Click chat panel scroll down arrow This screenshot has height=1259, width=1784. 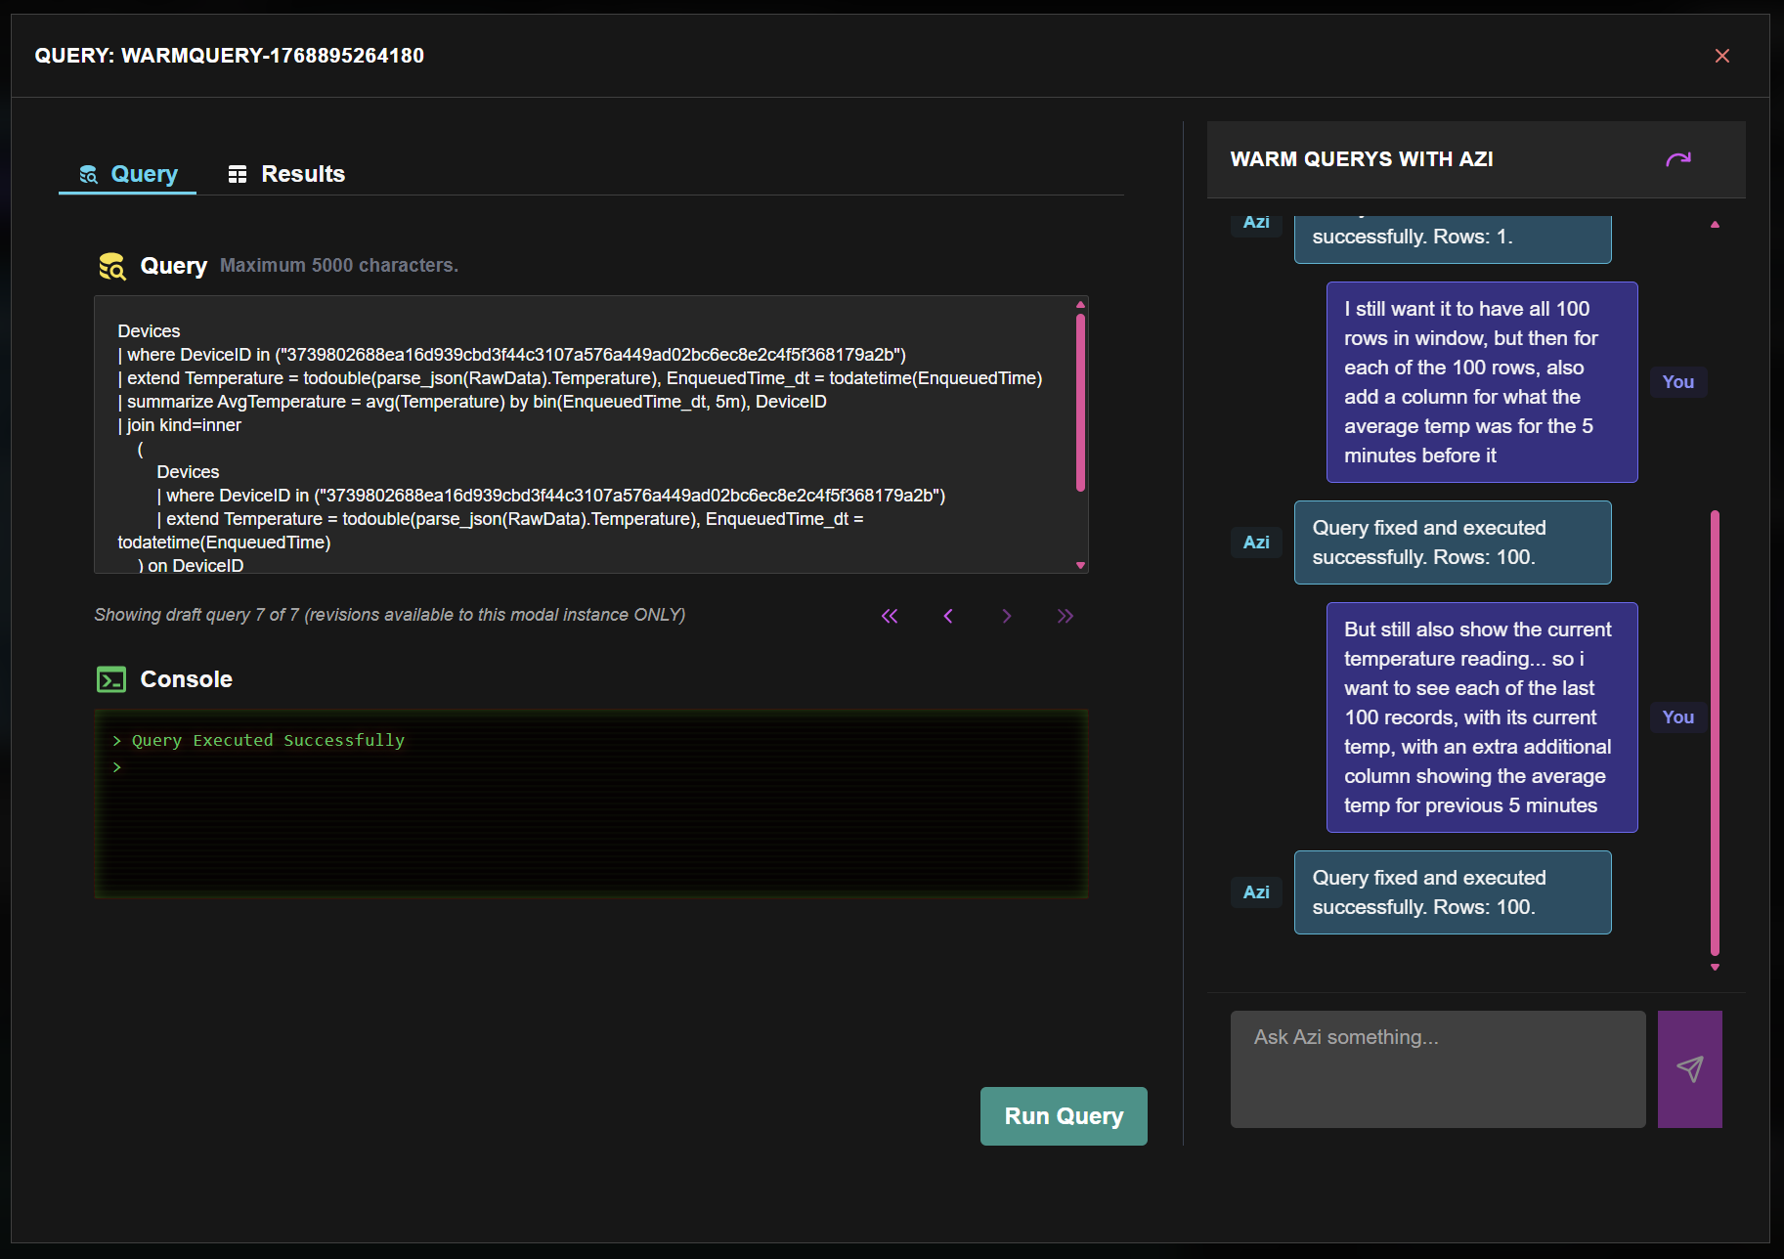tap(1715, 967)
